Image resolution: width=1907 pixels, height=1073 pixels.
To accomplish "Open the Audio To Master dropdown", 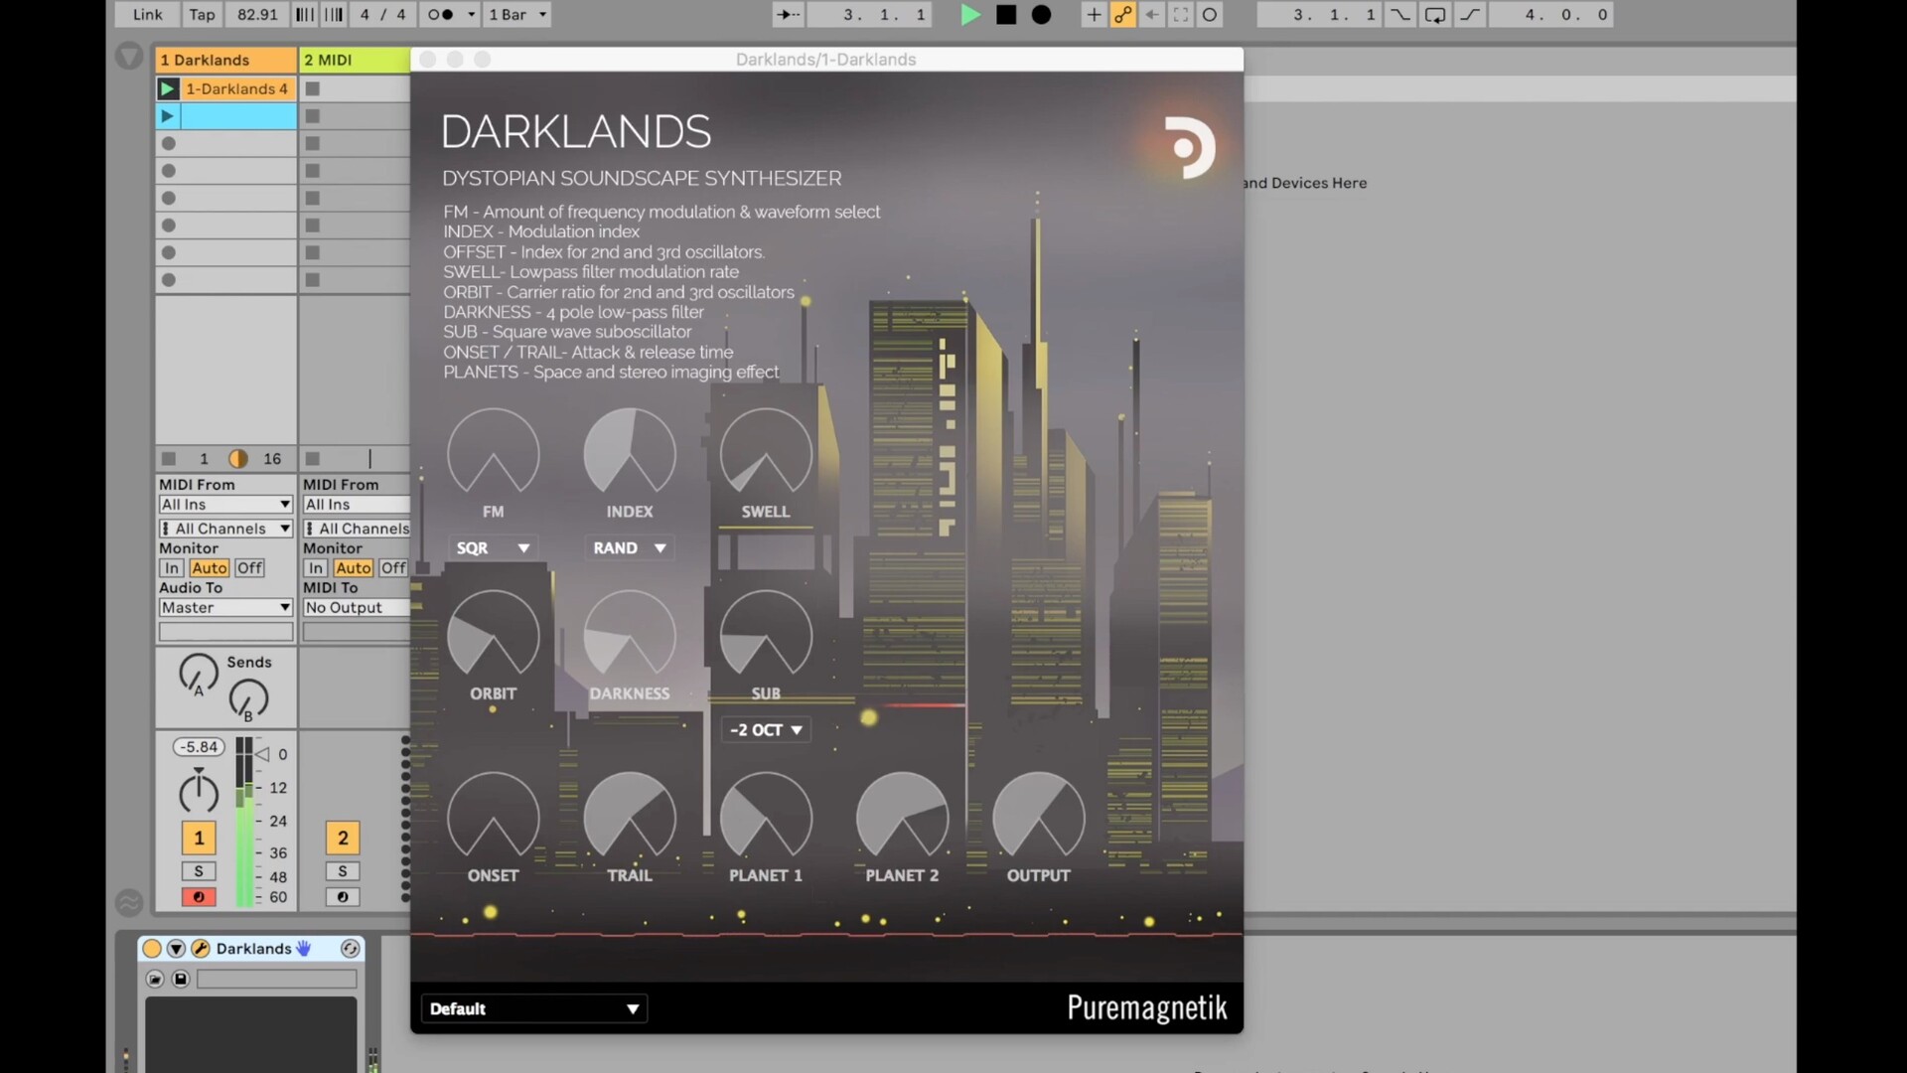I will [225, 608].
